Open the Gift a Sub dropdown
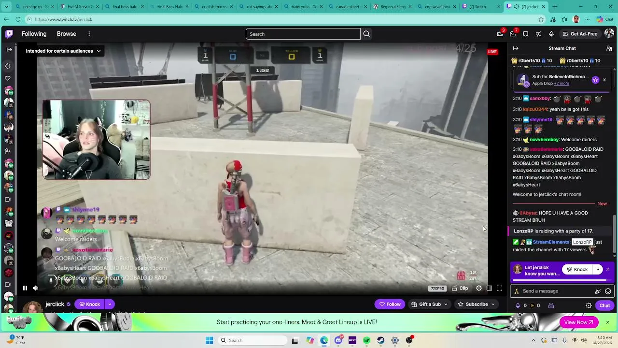 429,304
